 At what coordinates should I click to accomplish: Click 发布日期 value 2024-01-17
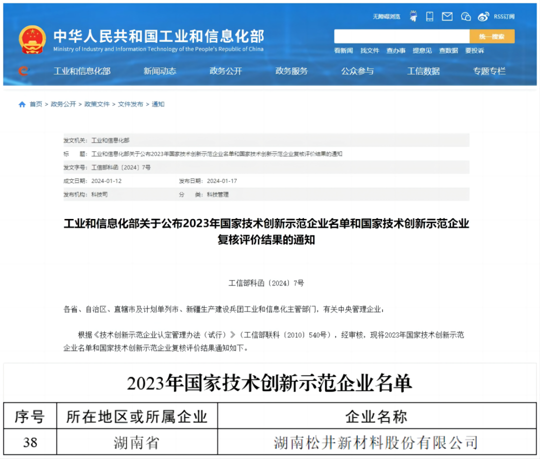(x=222, y=181)
